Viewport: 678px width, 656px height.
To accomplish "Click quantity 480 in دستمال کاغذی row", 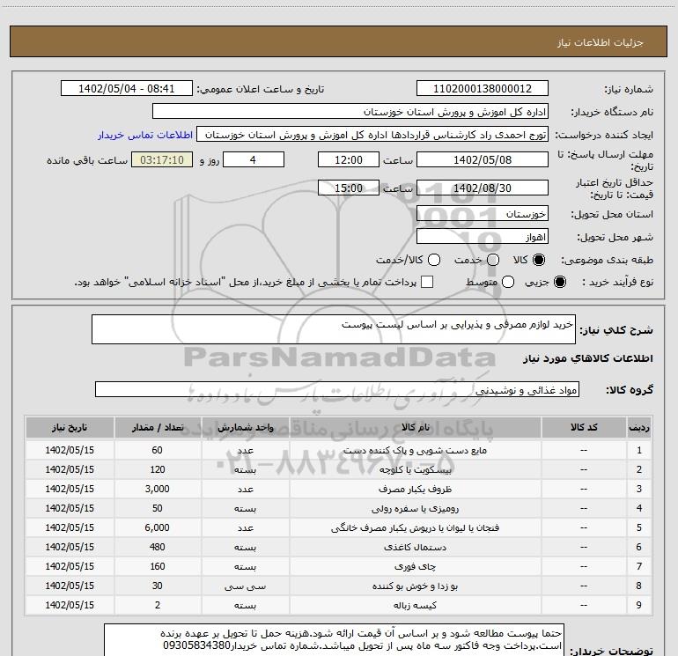I will 158,547.
